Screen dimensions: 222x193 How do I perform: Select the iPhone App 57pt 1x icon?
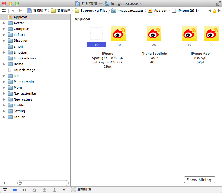click(x=189, y=33)
